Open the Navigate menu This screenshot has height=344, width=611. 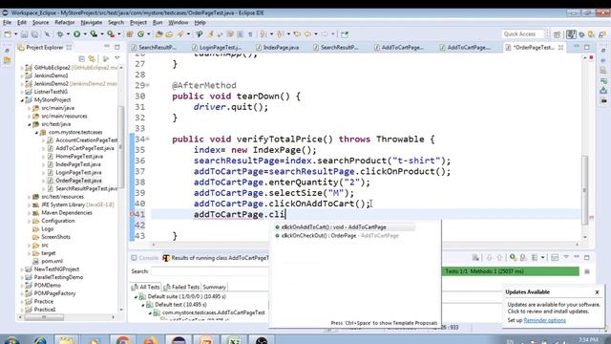tap(92, 23)
